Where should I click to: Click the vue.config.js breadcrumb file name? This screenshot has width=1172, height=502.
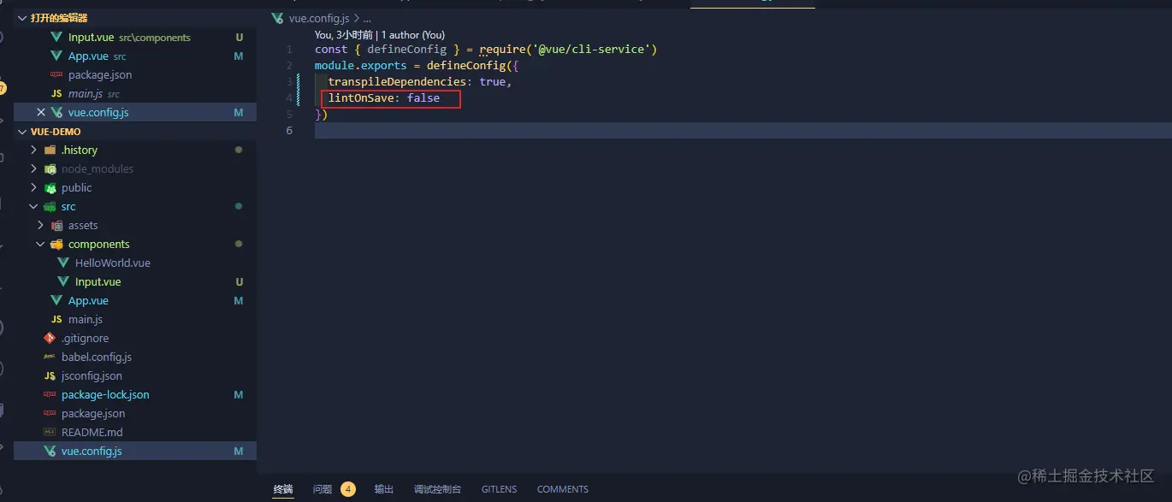click(319, 17)
